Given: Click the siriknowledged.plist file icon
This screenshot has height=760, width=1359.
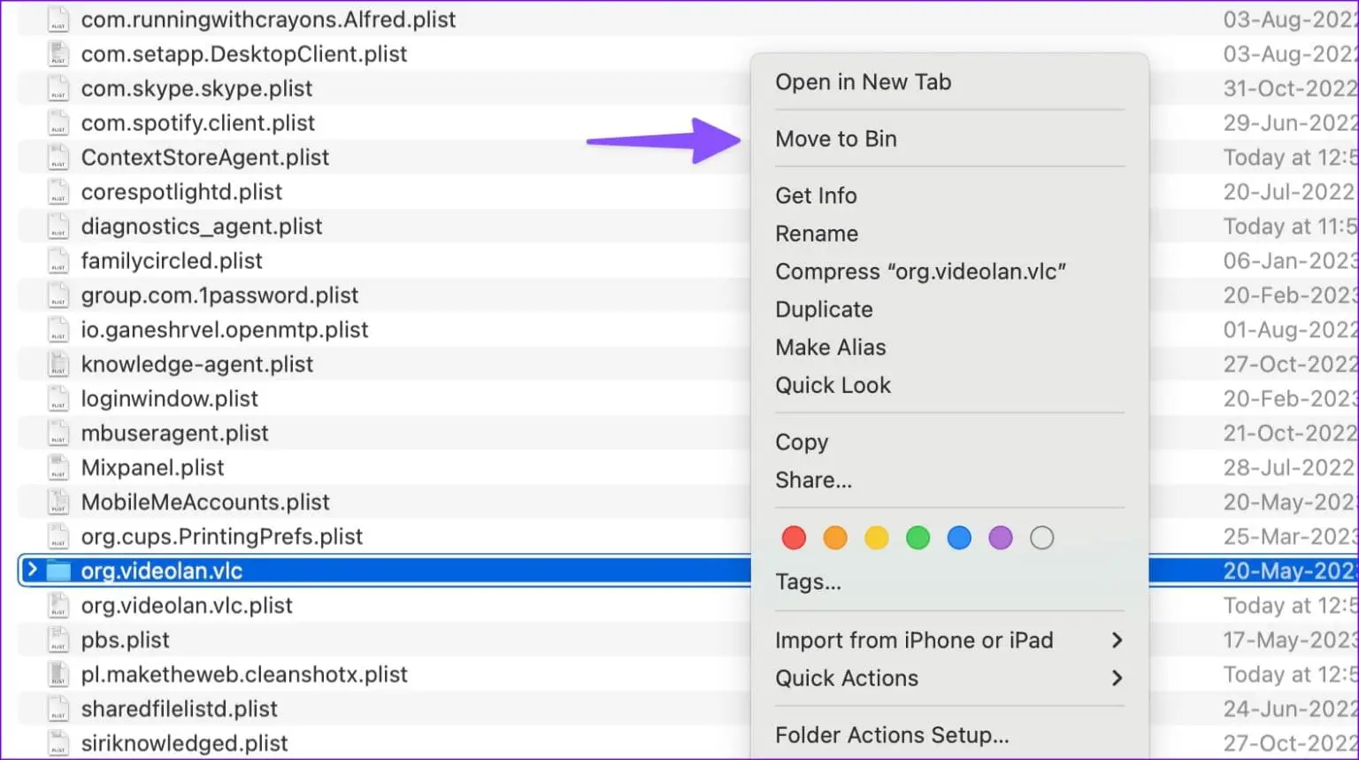Looking at the screenshot, I should pyautogui.click(x=58, y=744).
